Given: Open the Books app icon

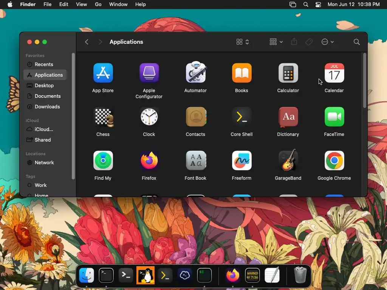Looking at the screenshot, I should 241,73.
